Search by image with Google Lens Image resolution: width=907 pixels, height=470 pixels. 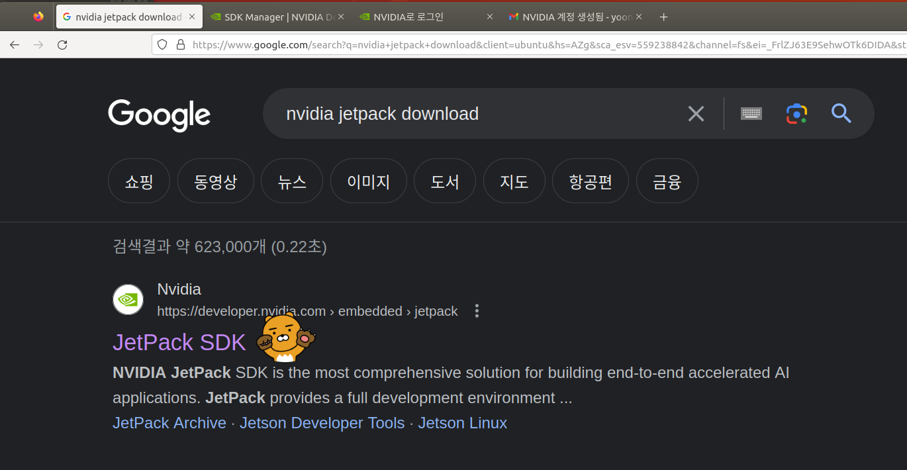[x=797, y=114]
